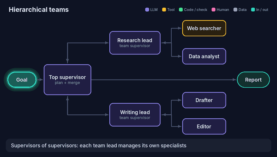Click the "Hierarchical teams" title
277x157 pixels.
[x=39, y=9]
